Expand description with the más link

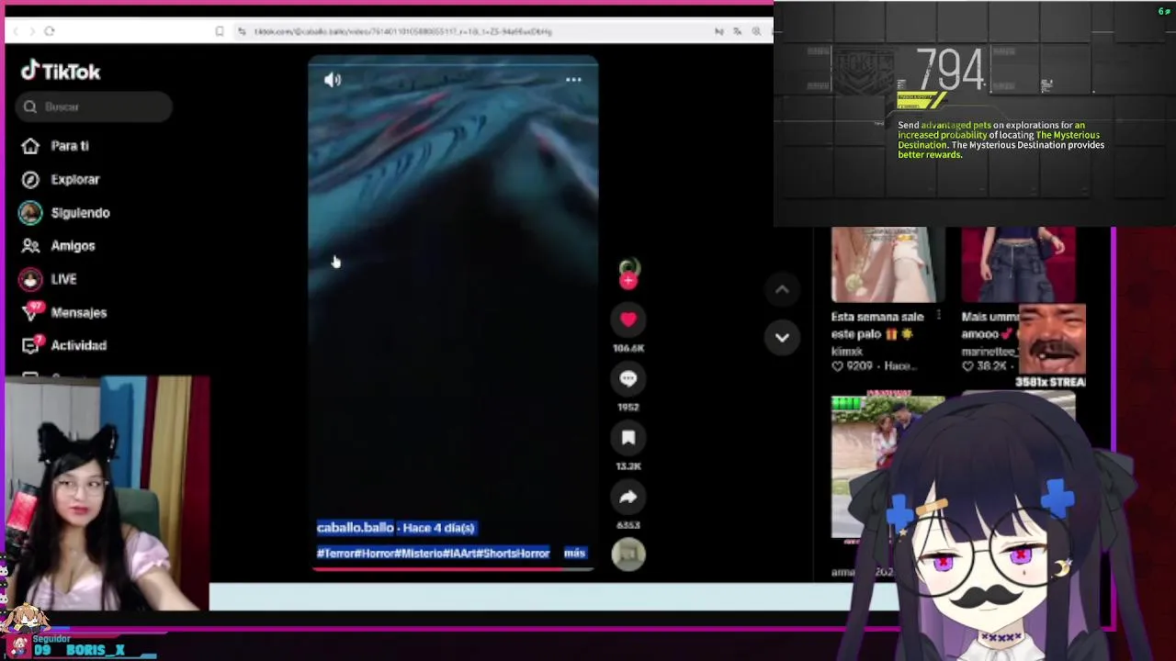574,553
